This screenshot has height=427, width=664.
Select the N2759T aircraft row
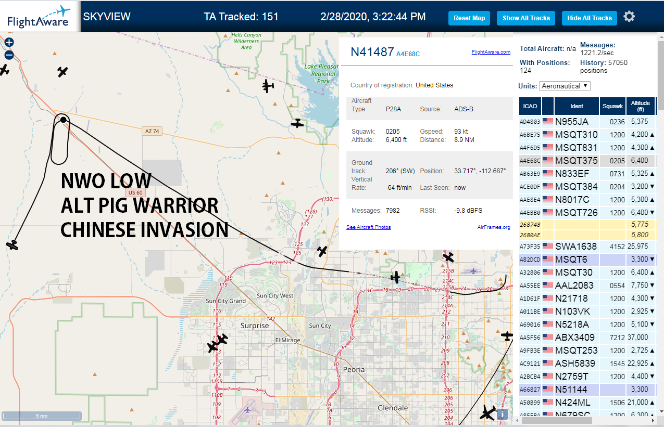pyautogui.click(x=587, y=376)
